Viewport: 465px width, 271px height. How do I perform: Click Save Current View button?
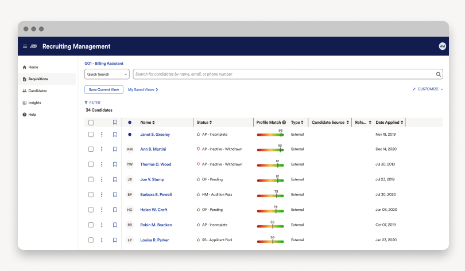click(104, 89)
